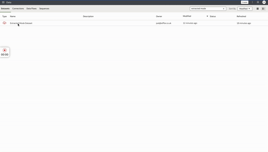
Task: Switch to the Connections tab
Action: (18, 9)
